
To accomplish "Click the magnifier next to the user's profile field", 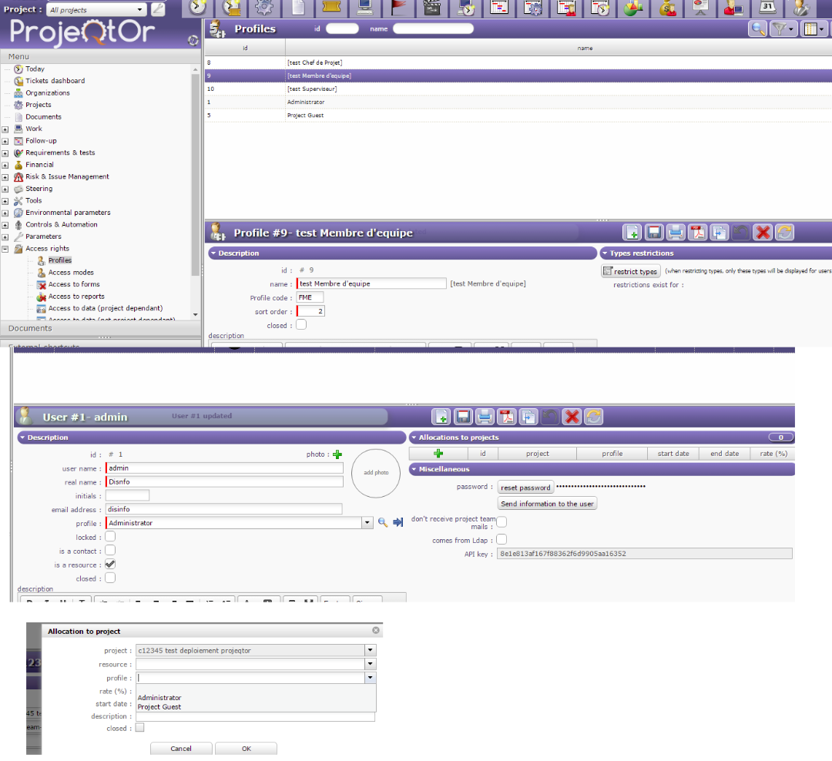I will click(x=382, y=523).
